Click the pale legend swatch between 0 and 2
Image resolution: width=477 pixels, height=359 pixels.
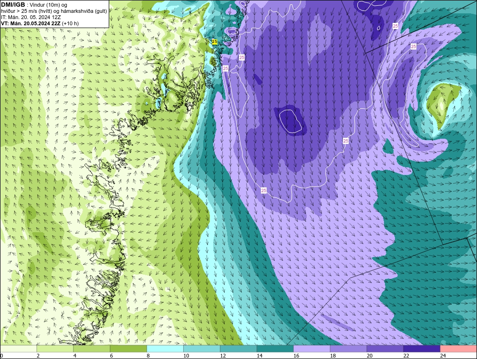tap(18, 349)
